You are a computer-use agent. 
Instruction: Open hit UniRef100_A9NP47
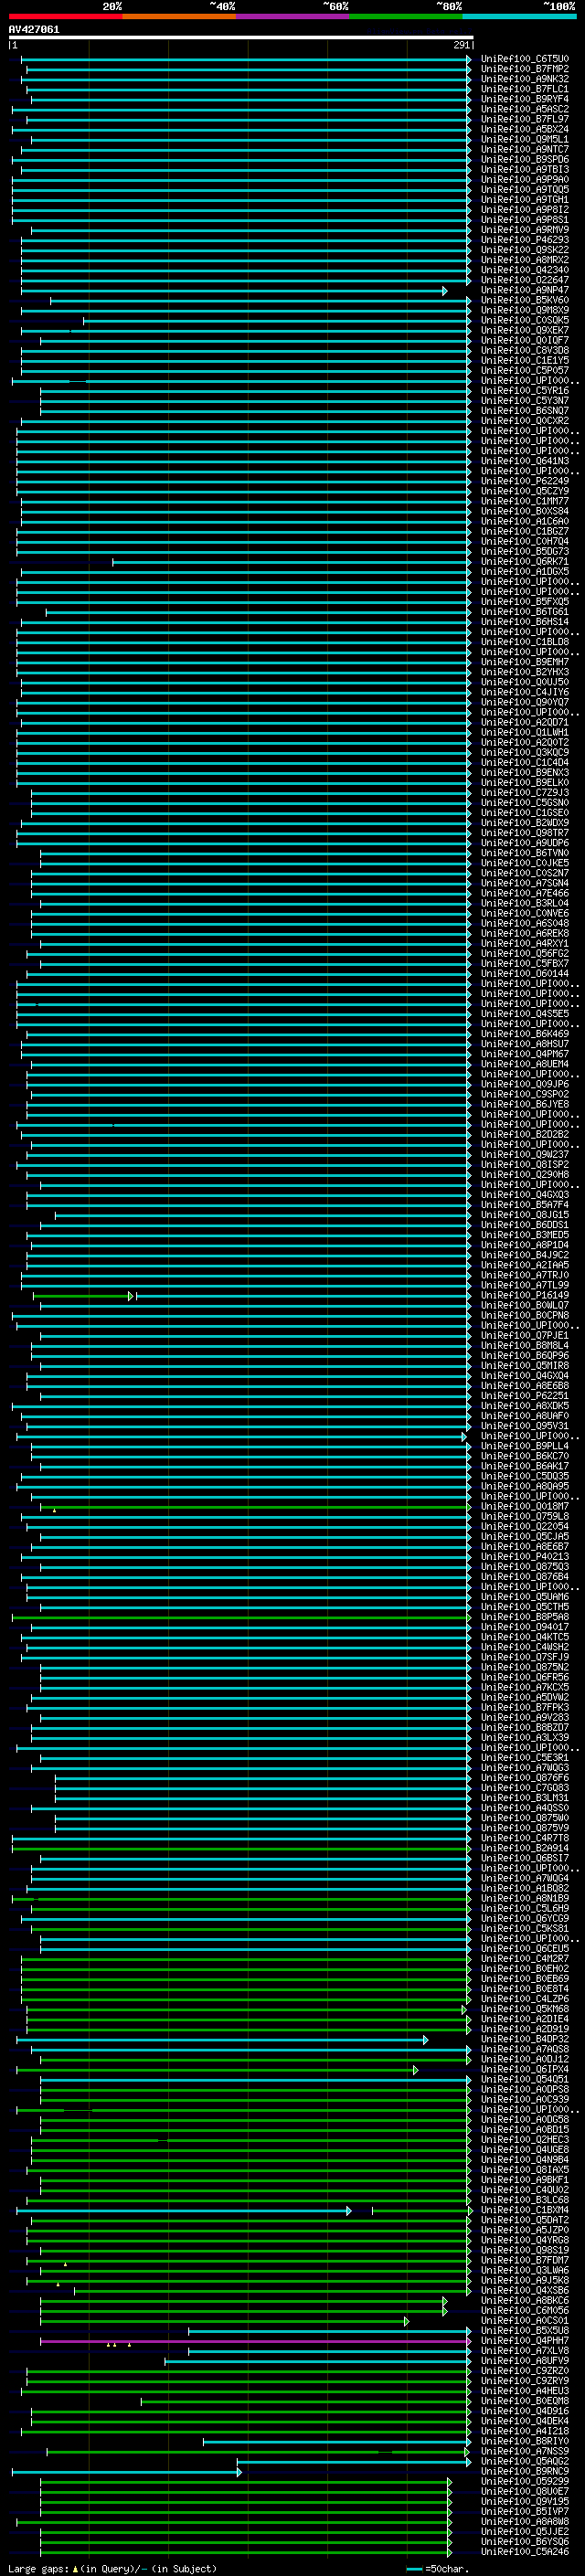(525, 290)
